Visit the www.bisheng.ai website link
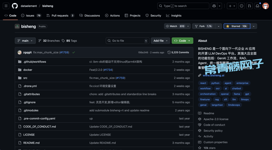Screen dimensions: 272x150 pyautogui.click(x=213, y=75)
